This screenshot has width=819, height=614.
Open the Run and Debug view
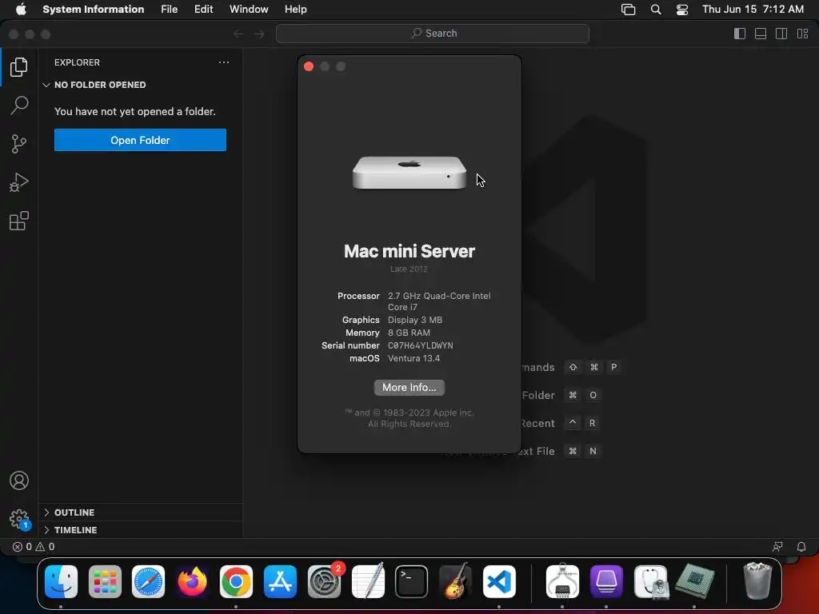19,182
